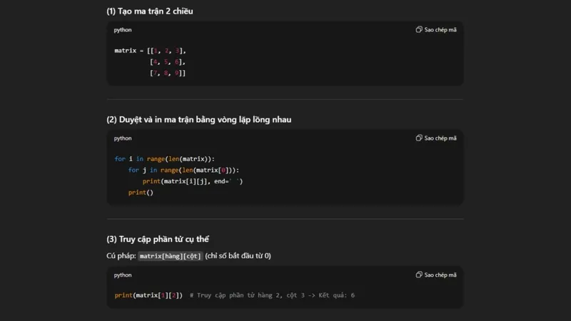The height and width of the screenshot is (321, 571).
Task: Click the line 'for j in range(len(matrix[0])):'
Action: click(184, 170)
